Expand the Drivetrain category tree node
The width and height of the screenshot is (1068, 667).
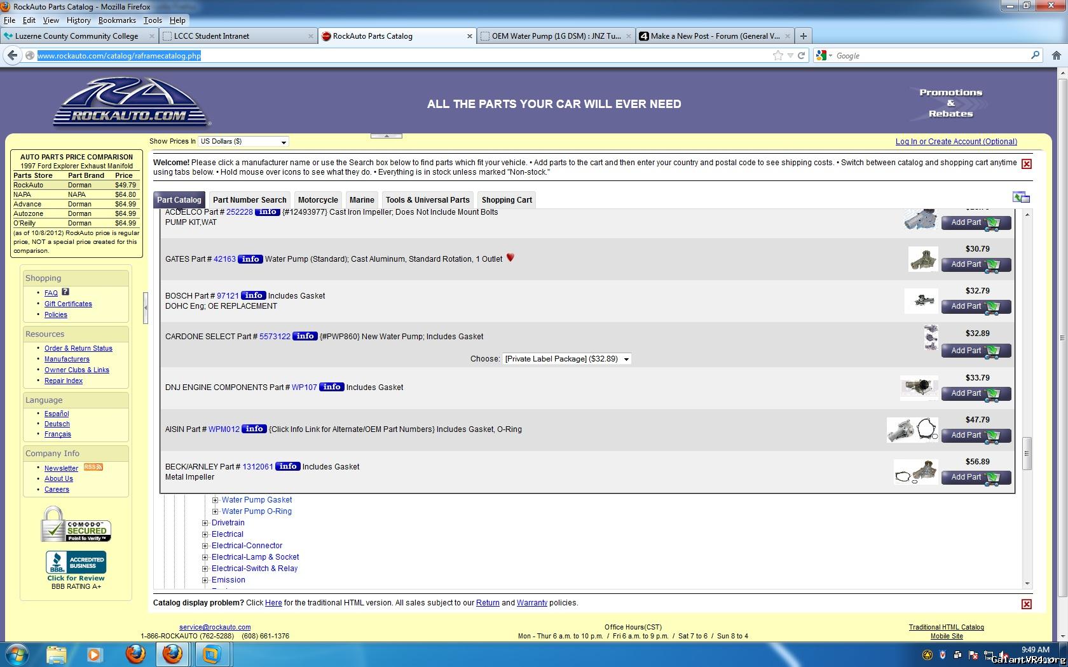(205, 523)
